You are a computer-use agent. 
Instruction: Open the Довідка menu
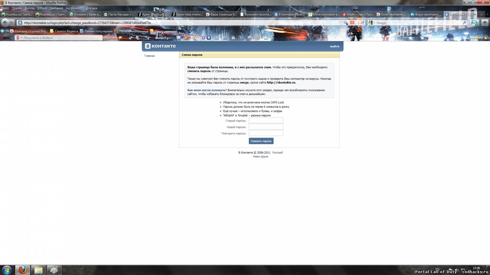pyautogui.click(x=91, y=8)
